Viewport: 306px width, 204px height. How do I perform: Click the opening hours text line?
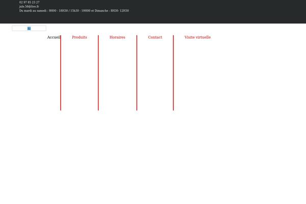[74, 11]
